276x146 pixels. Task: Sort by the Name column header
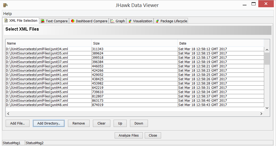pyautogui.click(x=49, y=43)
